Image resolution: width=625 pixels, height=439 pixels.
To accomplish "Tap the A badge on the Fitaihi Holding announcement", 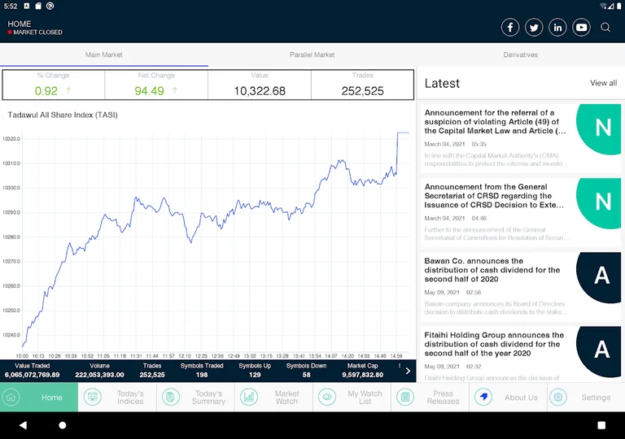I will [x=599, y=351].
